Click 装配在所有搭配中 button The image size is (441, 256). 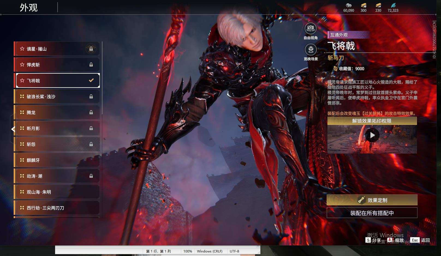[x=372, y=213]
